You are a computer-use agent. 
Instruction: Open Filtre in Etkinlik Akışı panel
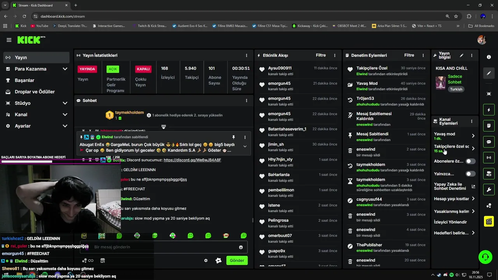tap(321, 55)
